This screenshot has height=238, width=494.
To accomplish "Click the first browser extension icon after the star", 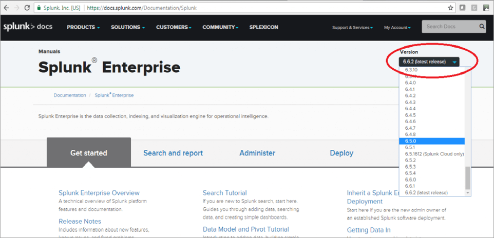I will pyautogui.click(x=462, y=8).
